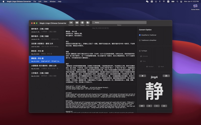Image resolution: width=201 pixels, height=125 pixels.
Task: Select Simplified to Traditional option
Action: coord(140,35)
